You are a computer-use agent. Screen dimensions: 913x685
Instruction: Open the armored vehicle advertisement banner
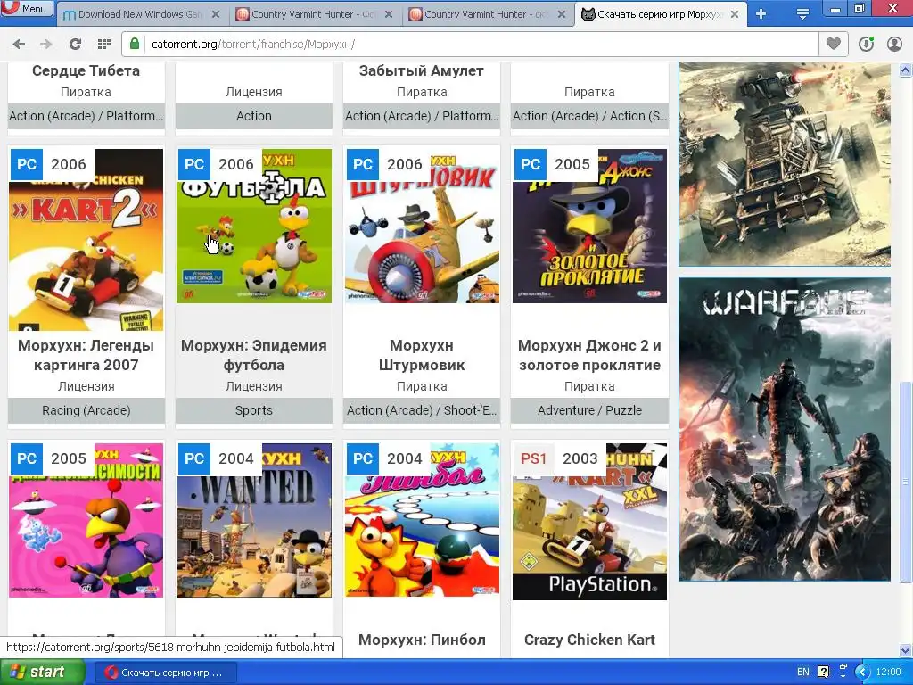click(785, 164)
